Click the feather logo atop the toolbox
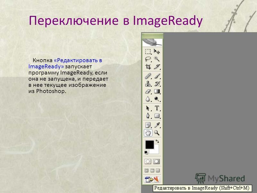Image resolution: width=257 pixels, height=193 pixels. [x=152, y=42]
